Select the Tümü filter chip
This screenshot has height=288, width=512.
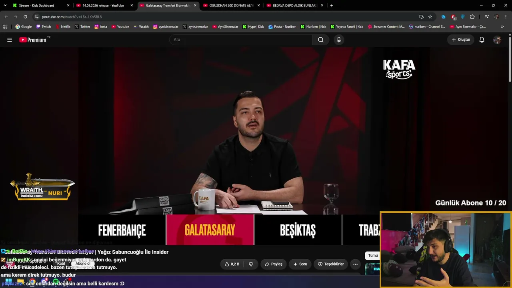pos(373,256)
